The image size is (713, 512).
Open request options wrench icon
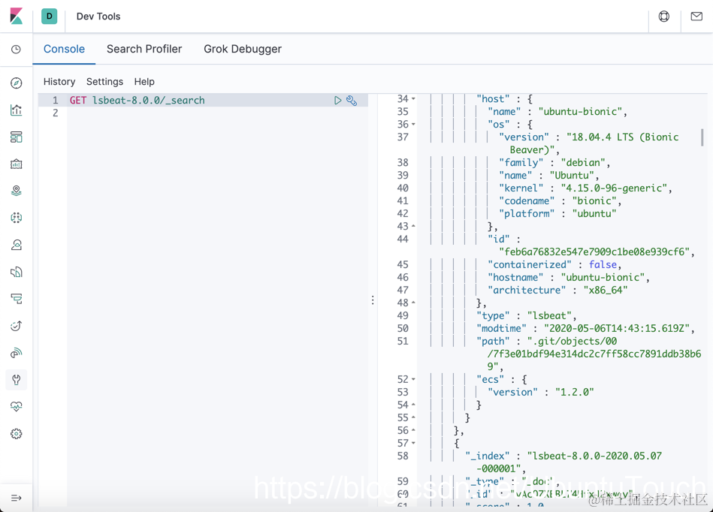coord(352,101)
